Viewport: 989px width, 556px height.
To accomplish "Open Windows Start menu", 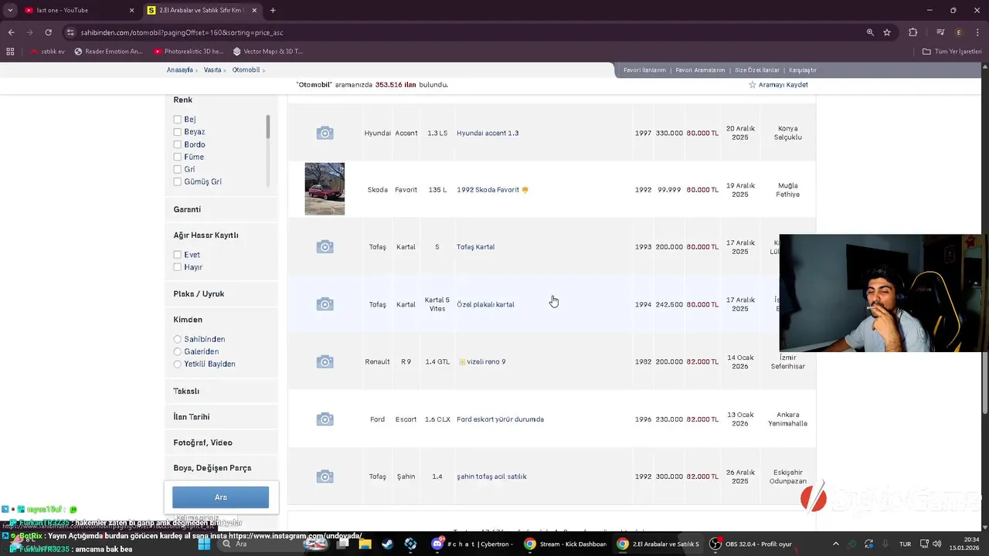I will [x=205, y=544].
